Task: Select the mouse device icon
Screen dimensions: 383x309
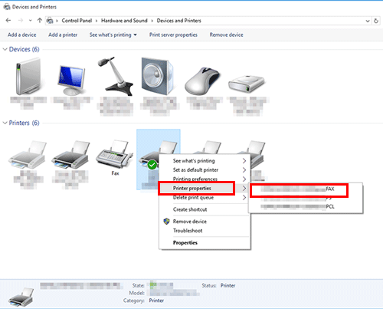Action: 202,81
